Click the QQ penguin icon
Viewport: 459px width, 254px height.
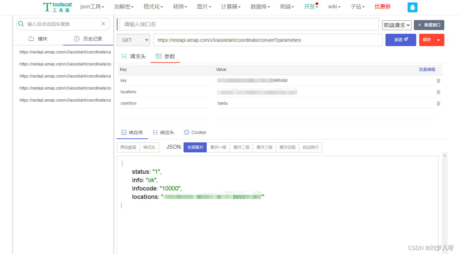click(412, 7)
